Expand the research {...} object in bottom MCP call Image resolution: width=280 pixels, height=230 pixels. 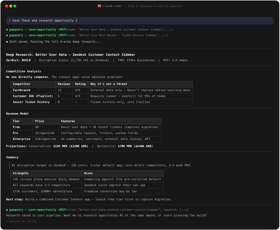184,210
